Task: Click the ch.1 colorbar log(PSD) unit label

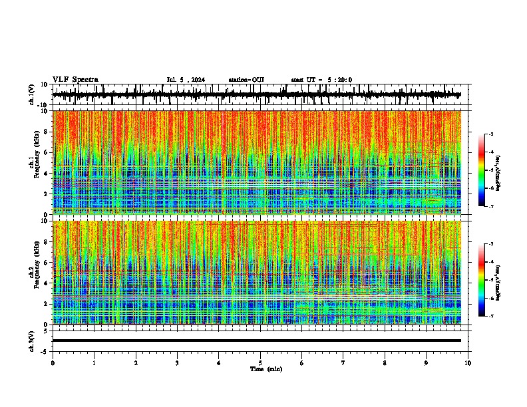Action: (498, 174)
